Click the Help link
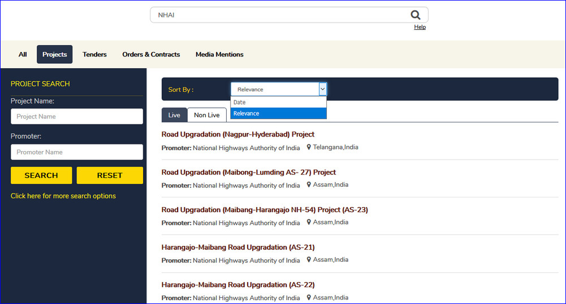The height and width of the screenshot is (304, 566). tap(420, 27)
